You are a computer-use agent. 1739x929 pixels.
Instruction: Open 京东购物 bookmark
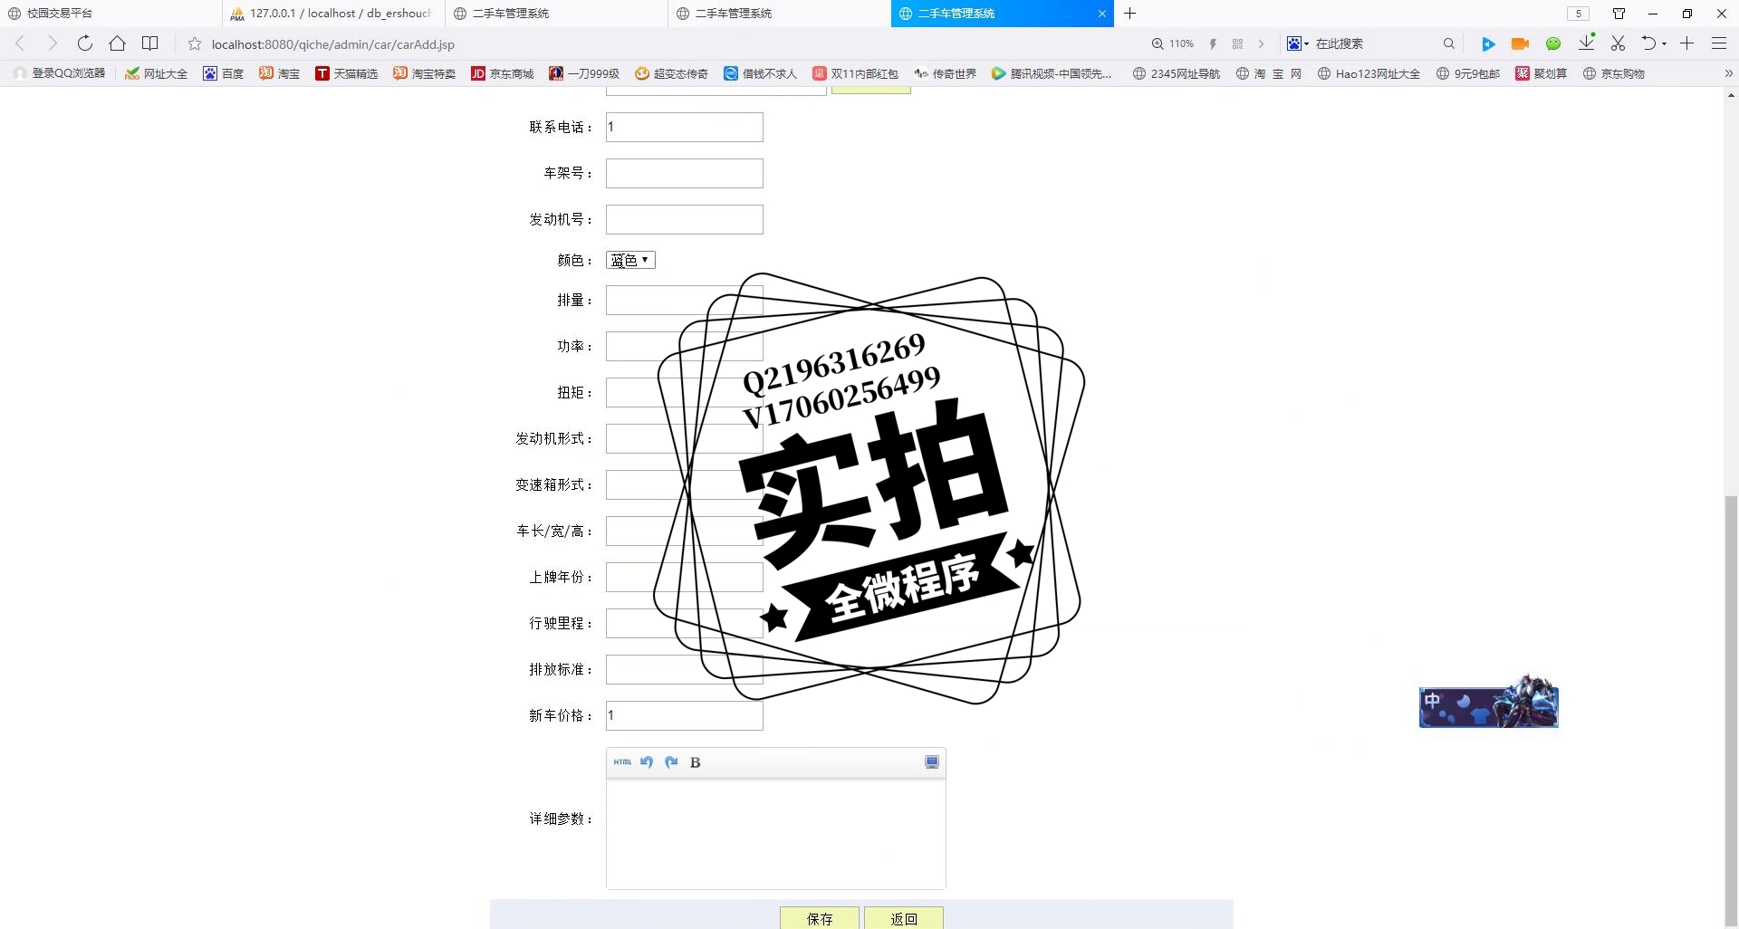point(1613,73)
